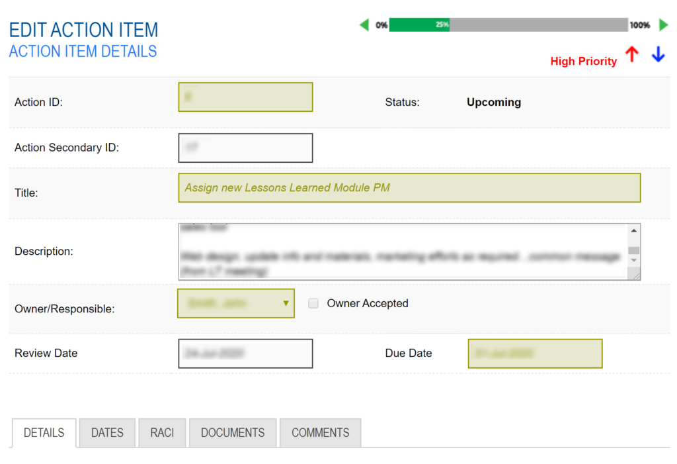This screenshot has width=677, height=464.
Task: Click the Due Date field
Action: tap(535, 353)
